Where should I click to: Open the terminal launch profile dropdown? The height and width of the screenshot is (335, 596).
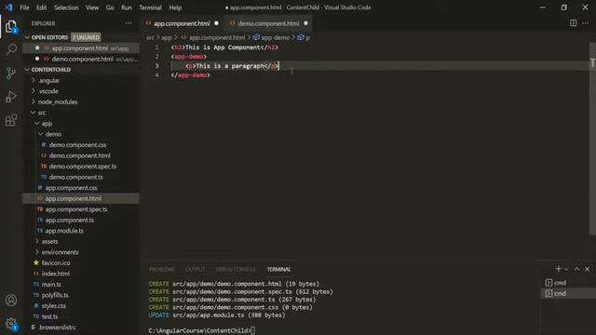click(x=566, y=269)
